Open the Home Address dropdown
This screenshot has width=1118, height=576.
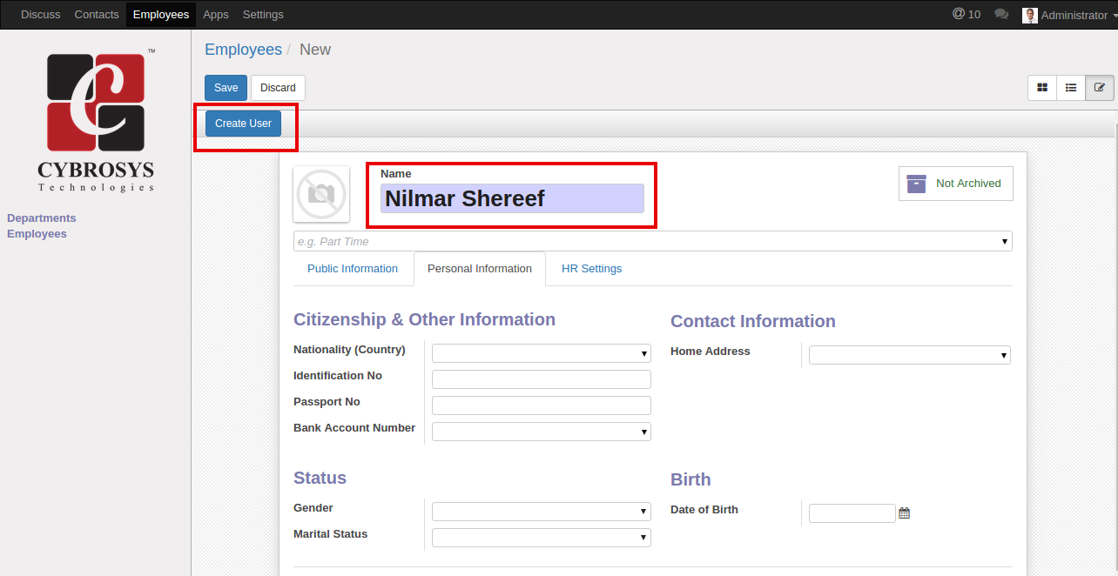tap(909, 355)
